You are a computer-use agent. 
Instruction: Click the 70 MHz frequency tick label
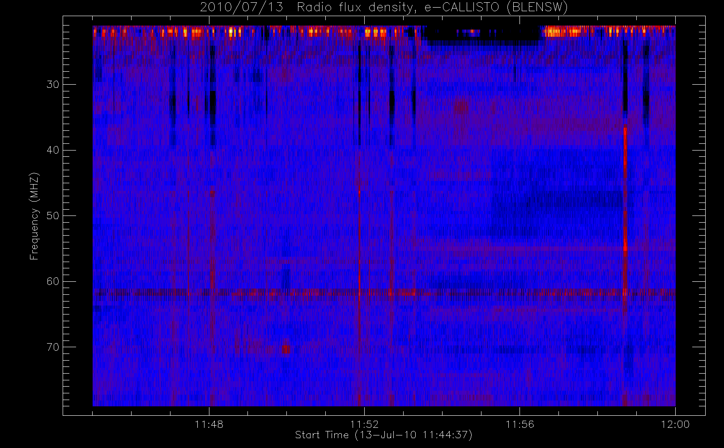coord(53,347)
